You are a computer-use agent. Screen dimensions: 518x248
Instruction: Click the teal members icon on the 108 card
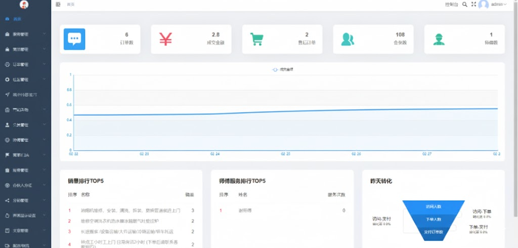(x=348, y=39)
